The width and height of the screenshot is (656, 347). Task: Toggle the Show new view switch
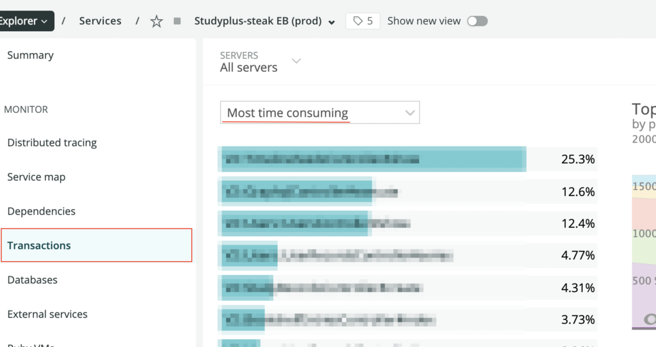click(x=477, y=21)
